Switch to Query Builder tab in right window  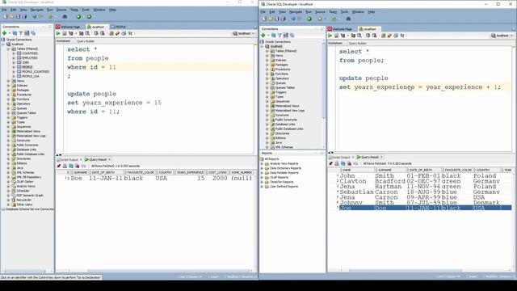pos(357,43)
